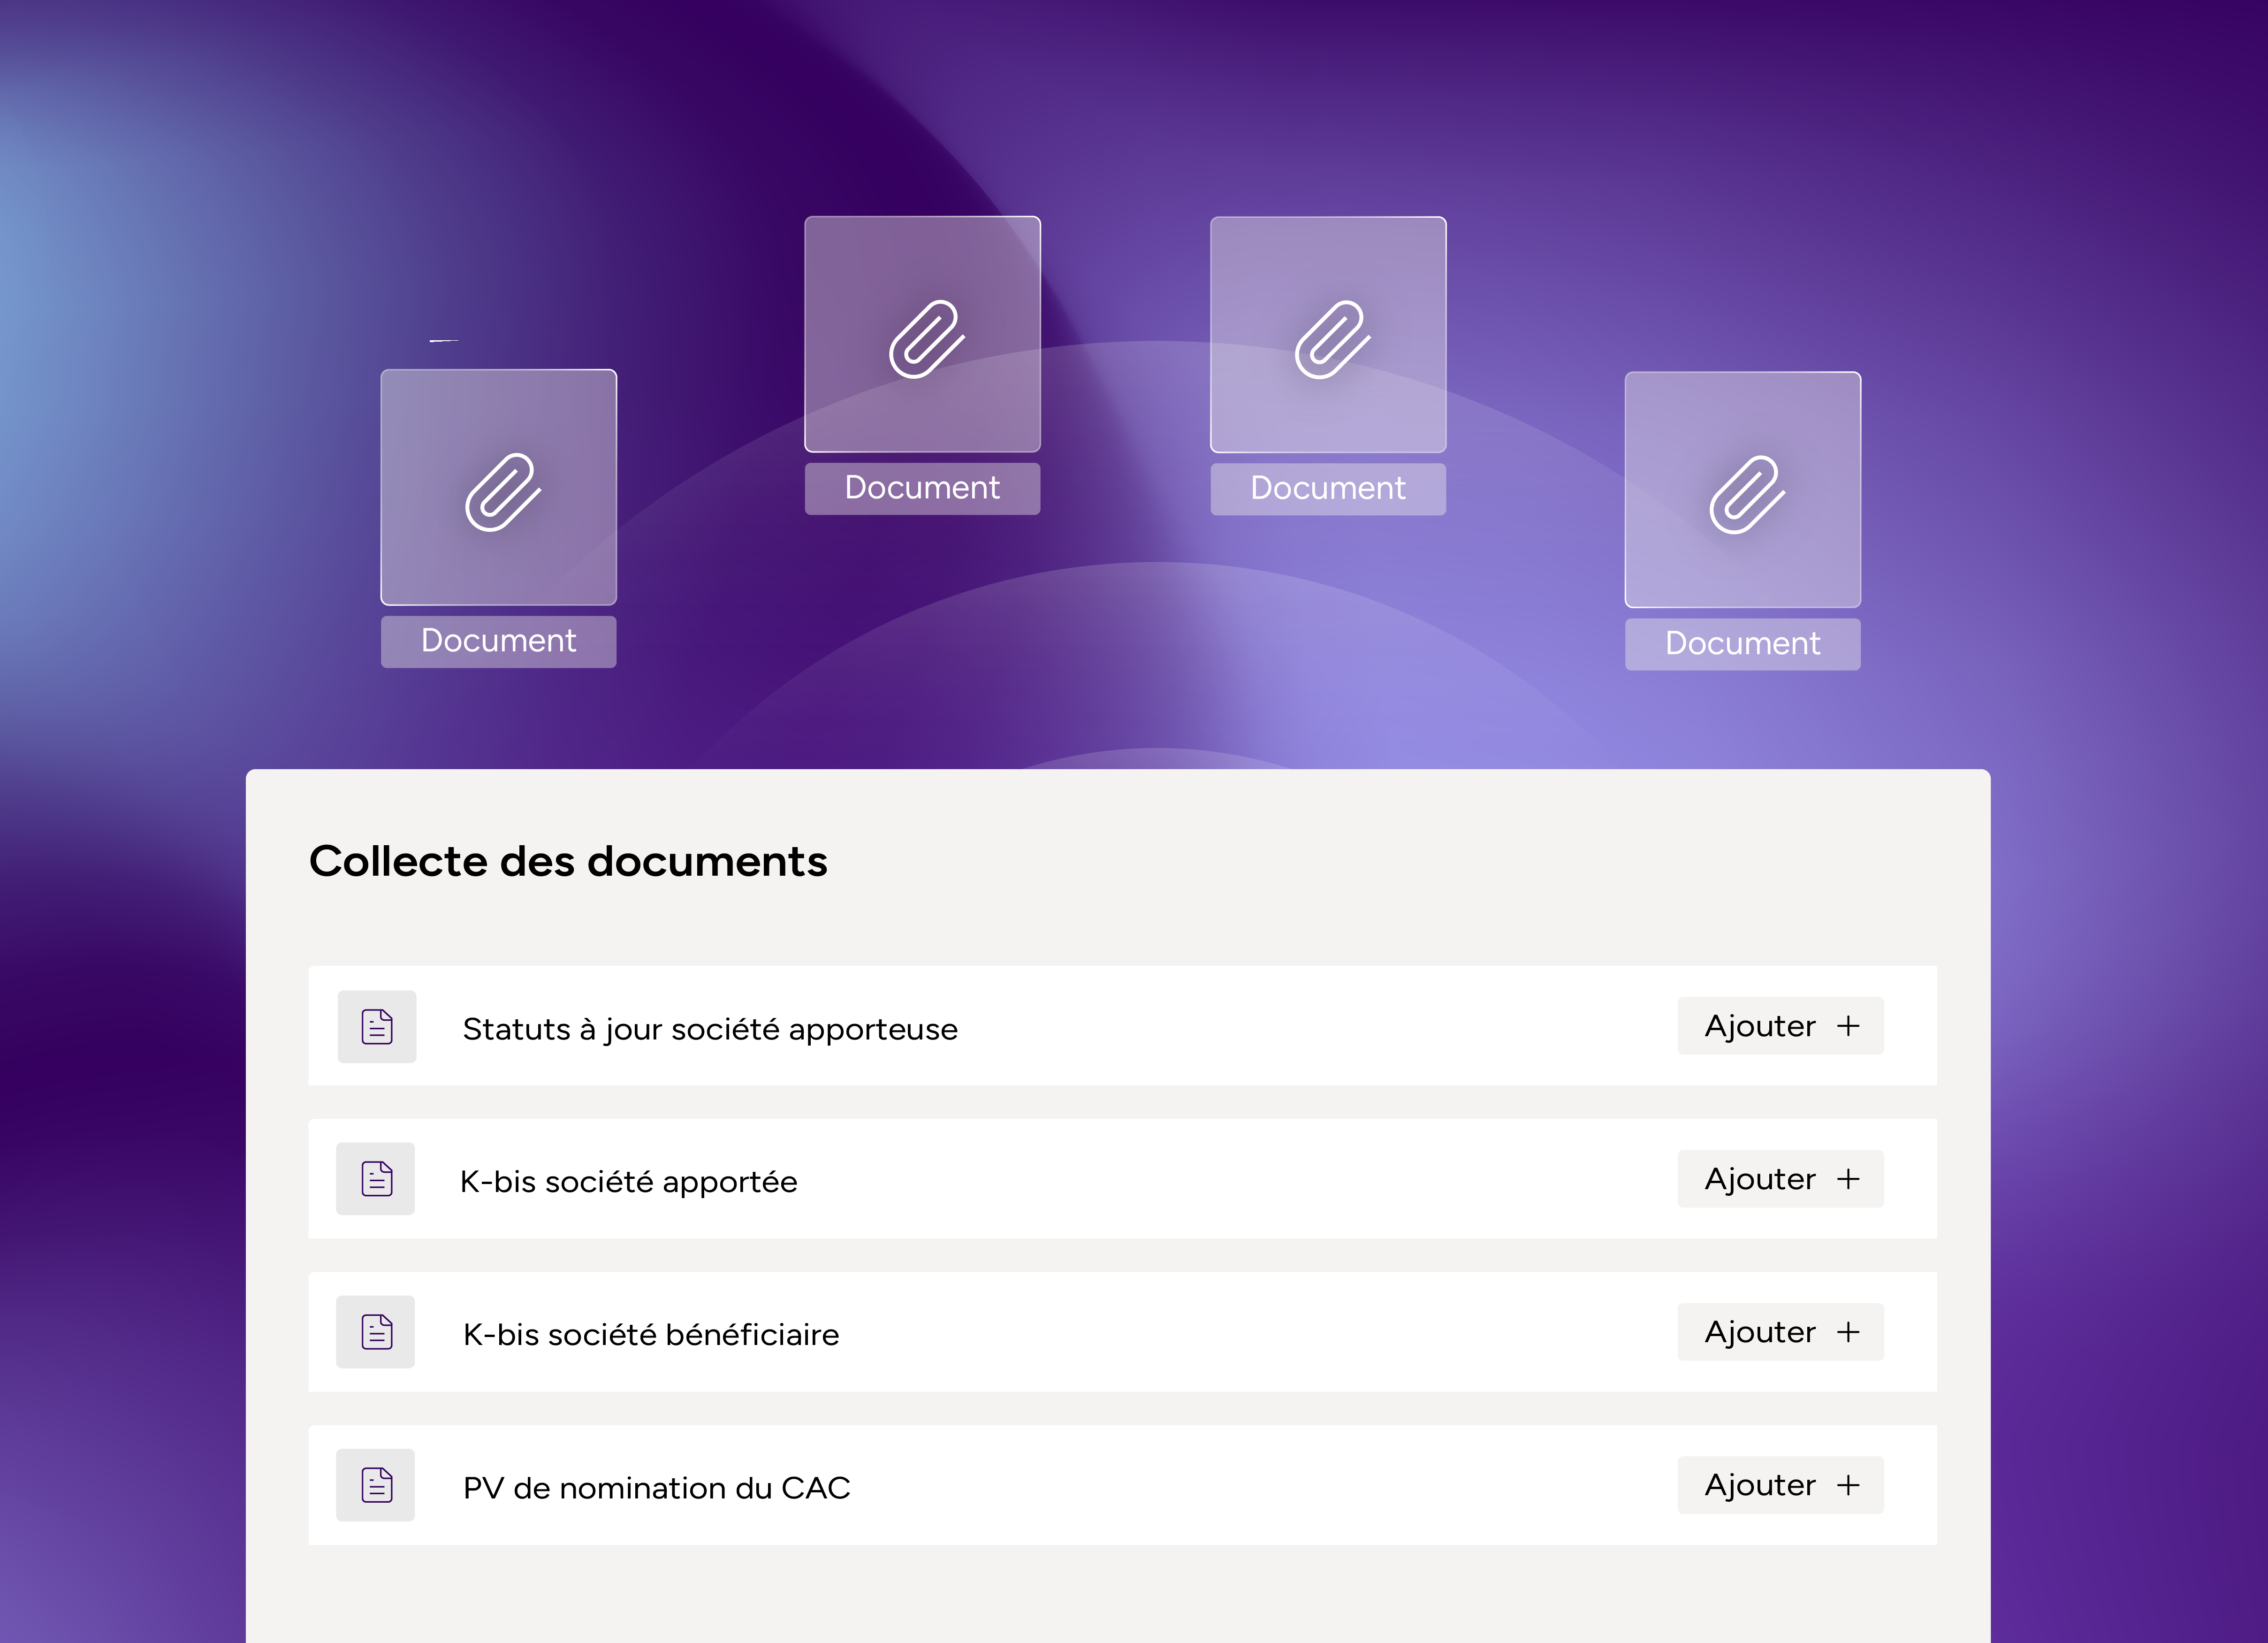
Task: Select the Document label under the leftmost card
Action: pos(498,641)
